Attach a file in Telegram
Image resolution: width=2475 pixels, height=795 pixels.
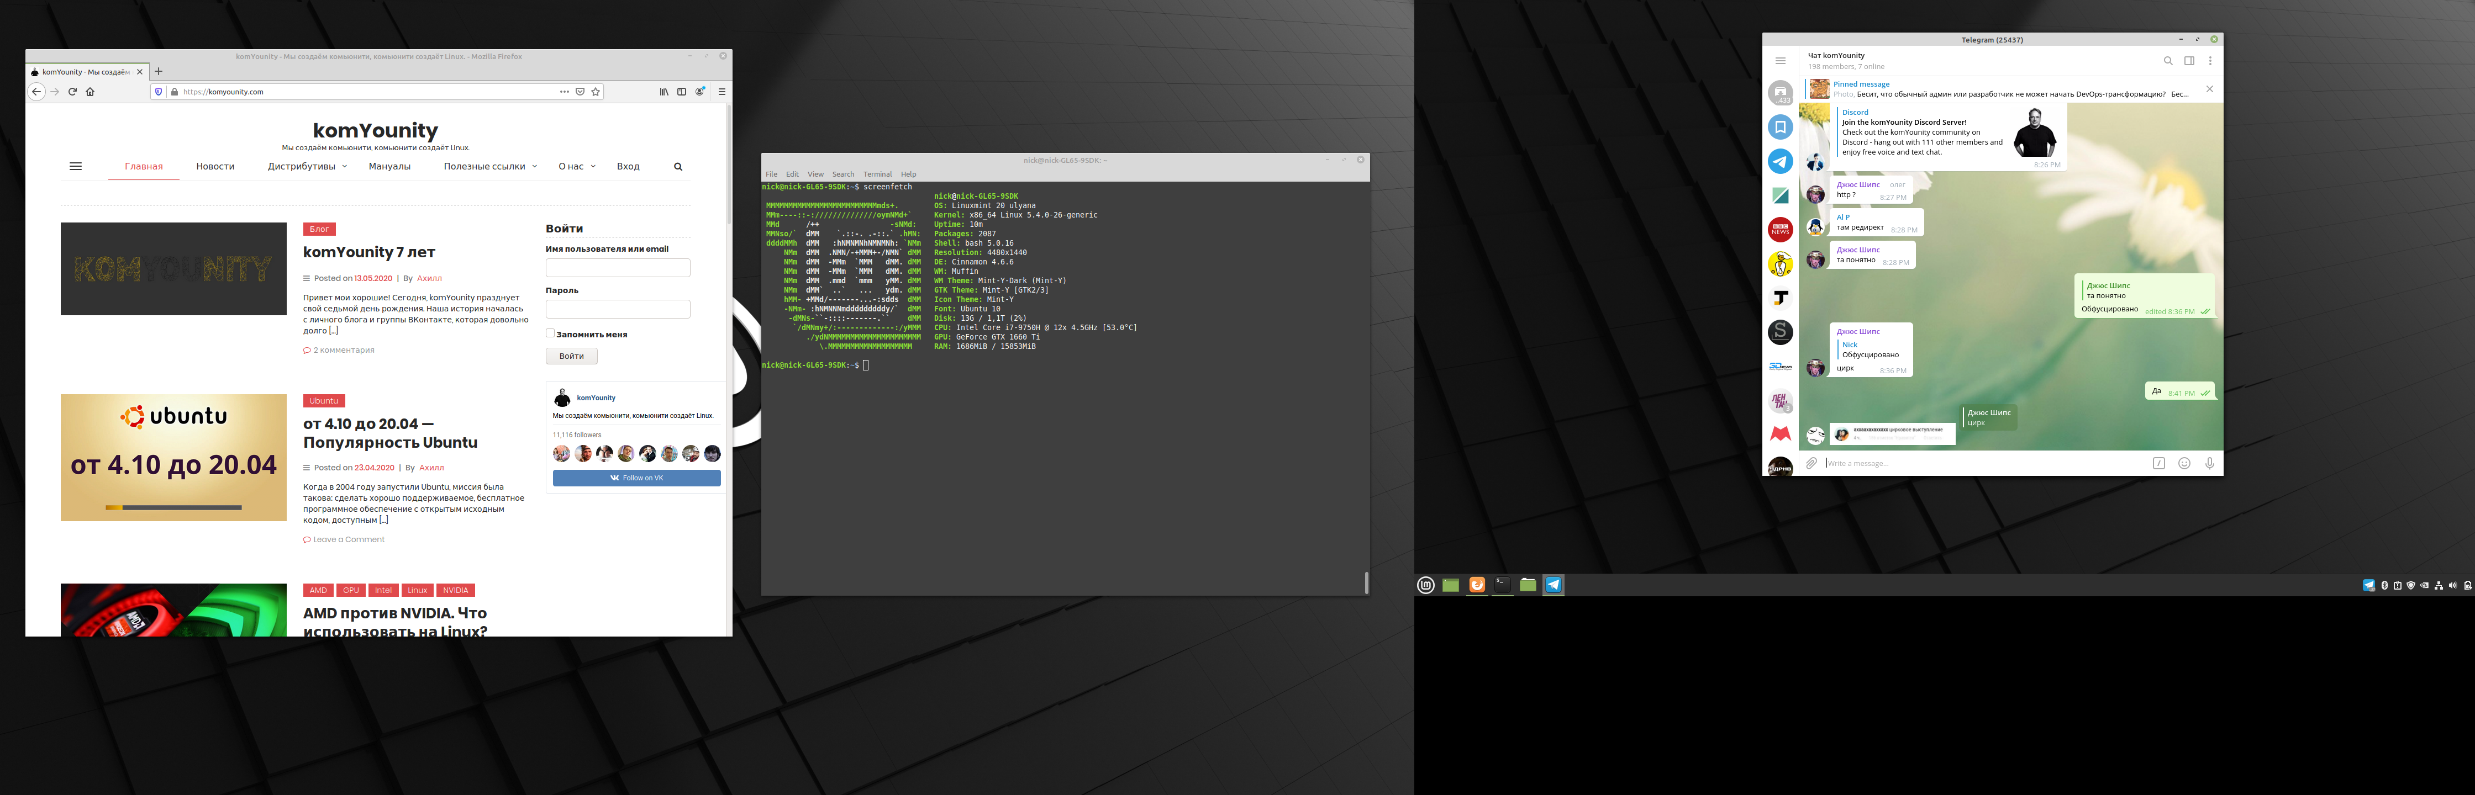click(x=1811, y=464)
